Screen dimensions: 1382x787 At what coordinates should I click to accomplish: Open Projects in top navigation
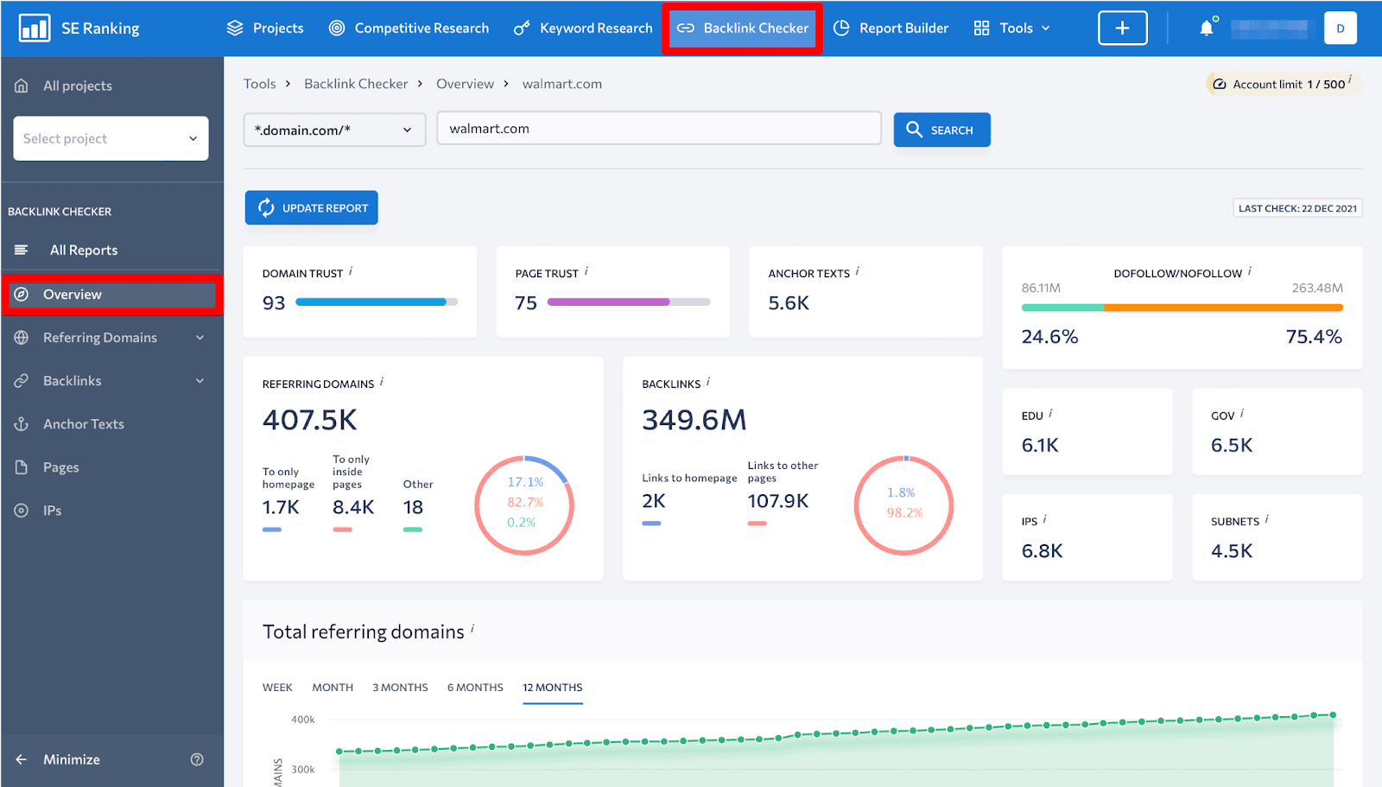(265, 28)
